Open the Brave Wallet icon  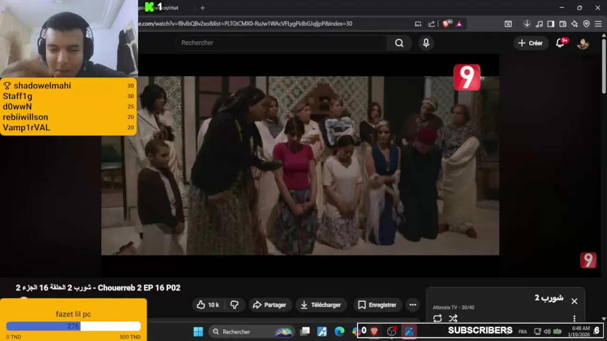[563, 24]
